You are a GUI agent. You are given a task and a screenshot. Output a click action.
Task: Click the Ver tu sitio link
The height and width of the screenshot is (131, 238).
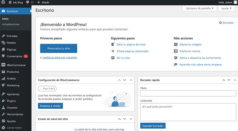pos(123,58)
